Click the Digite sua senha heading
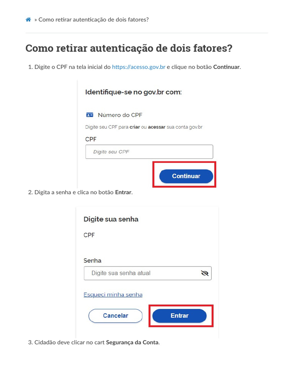 click(x=111, y=219)
